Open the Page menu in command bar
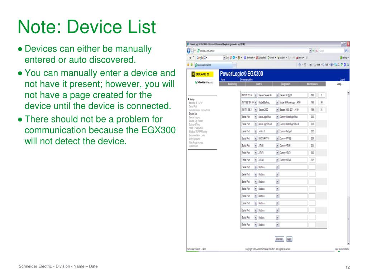This screenshot has width=367, height=275. click(318, 64)
